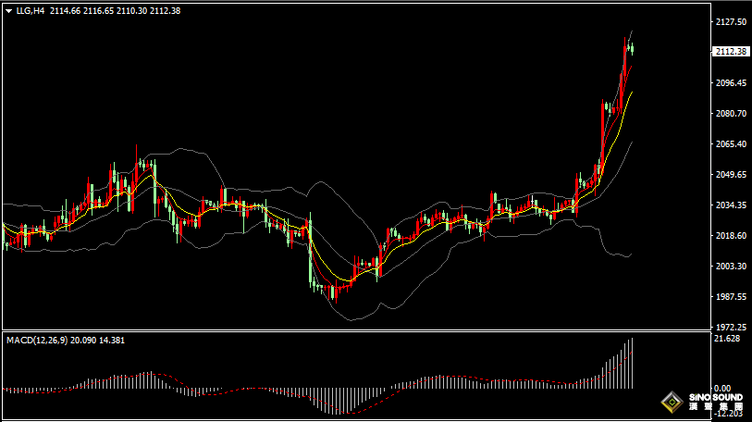The image size is (752, 422).
Task: Click the dropdown triangle beside LLG,H4
Action: 8,11
